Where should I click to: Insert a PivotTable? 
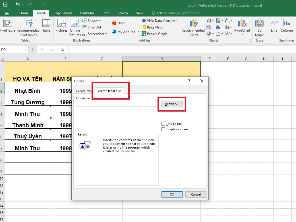tap(7, 26)
